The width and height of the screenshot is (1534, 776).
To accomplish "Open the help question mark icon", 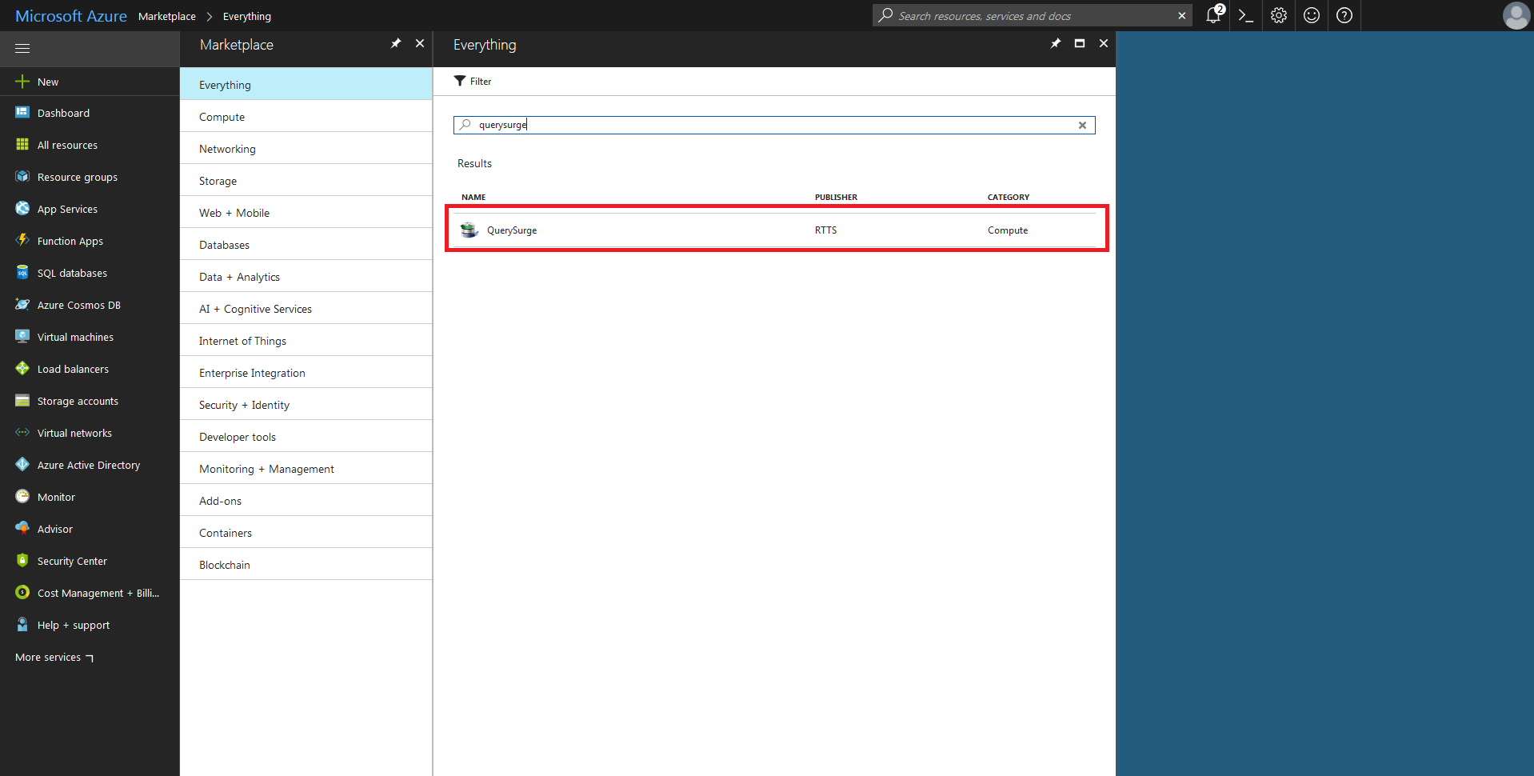I will (x=1344, y=15).
